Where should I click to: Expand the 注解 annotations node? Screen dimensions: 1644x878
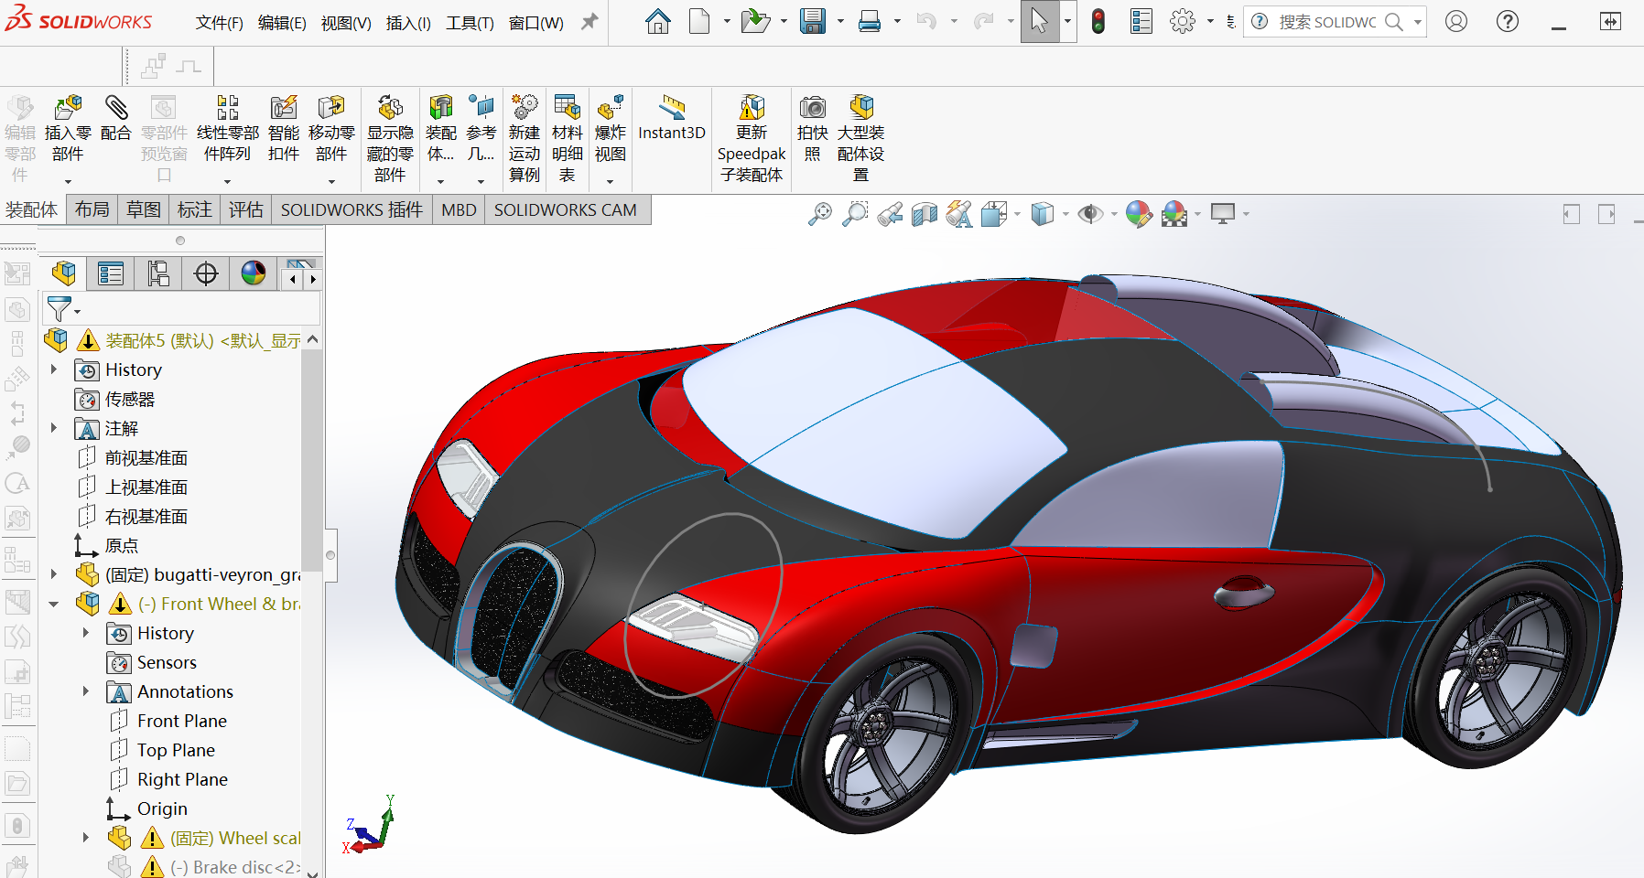pyautogui.click(x=54, y=428)
